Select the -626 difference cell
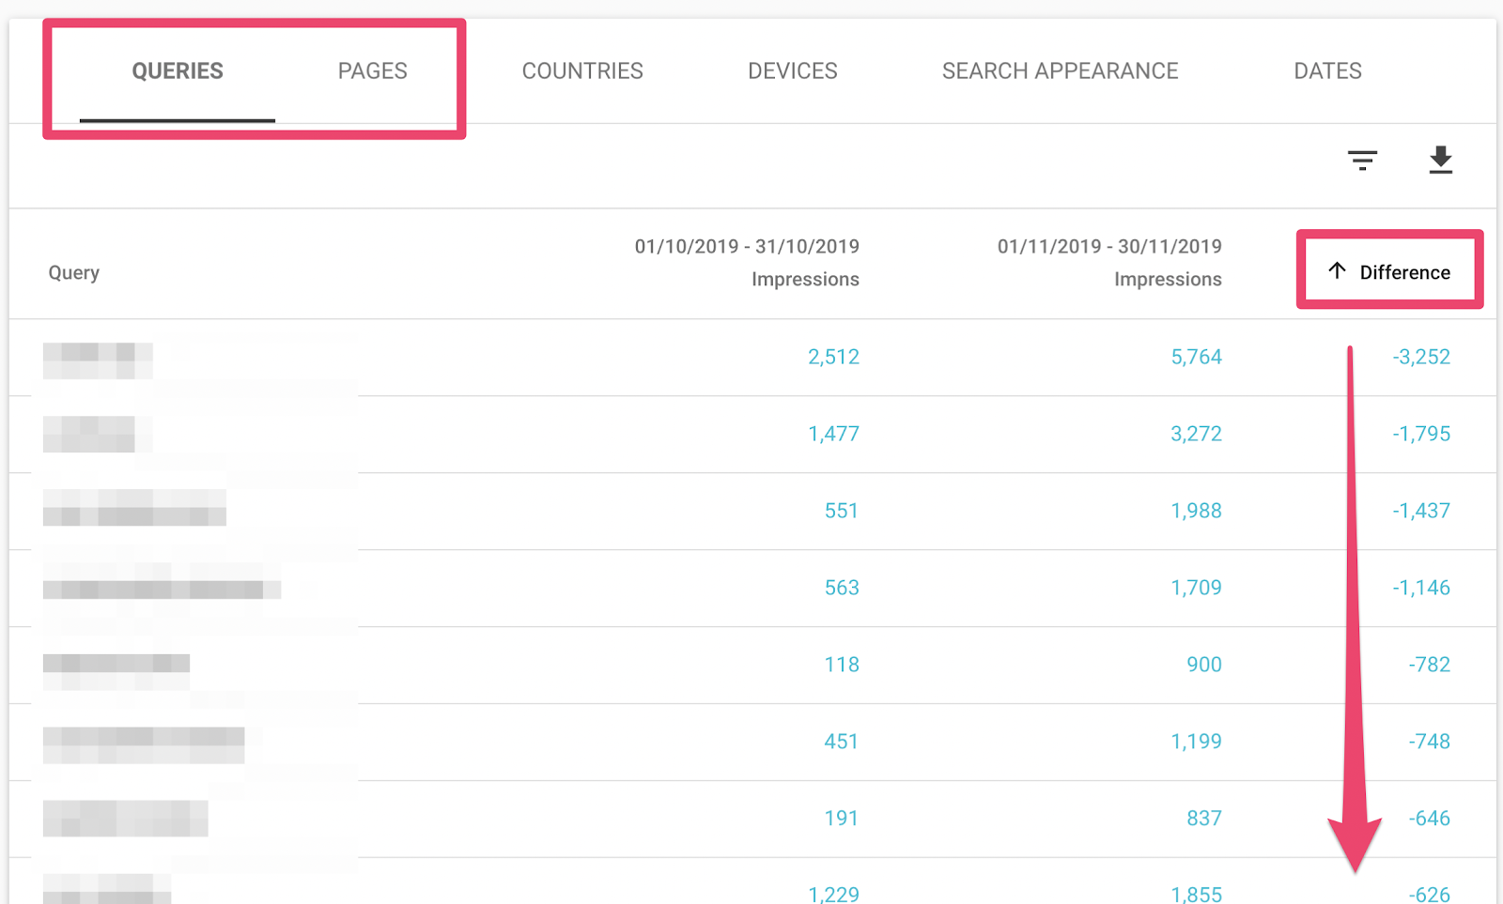Image resolution: width=1503 pixels, height=904 pixels. coord(1430,895)
